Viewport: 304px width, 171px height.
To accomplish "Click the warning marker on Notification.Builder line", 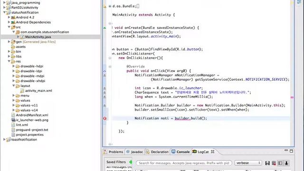I will (104, 105).
